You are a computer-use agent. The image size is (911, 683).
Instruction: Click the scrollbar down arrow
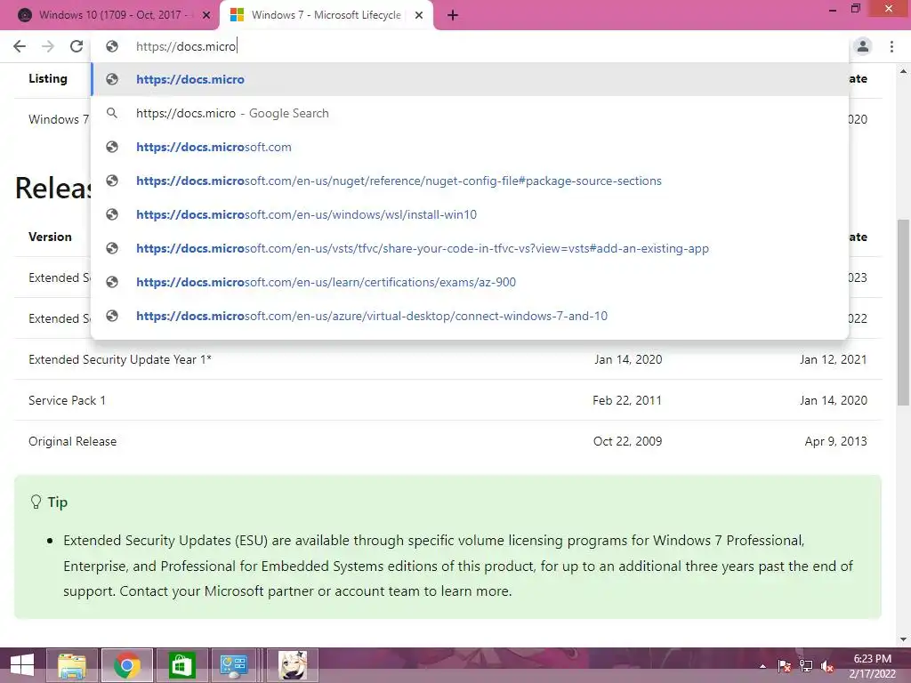[903, 640]
